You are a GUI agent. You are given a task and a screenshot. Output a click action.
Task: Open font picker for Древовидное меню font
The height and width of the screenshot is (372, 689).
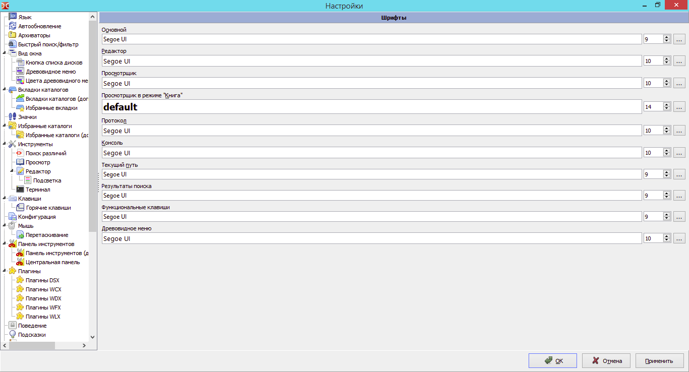pyautogui.click(x=679, y=238)
